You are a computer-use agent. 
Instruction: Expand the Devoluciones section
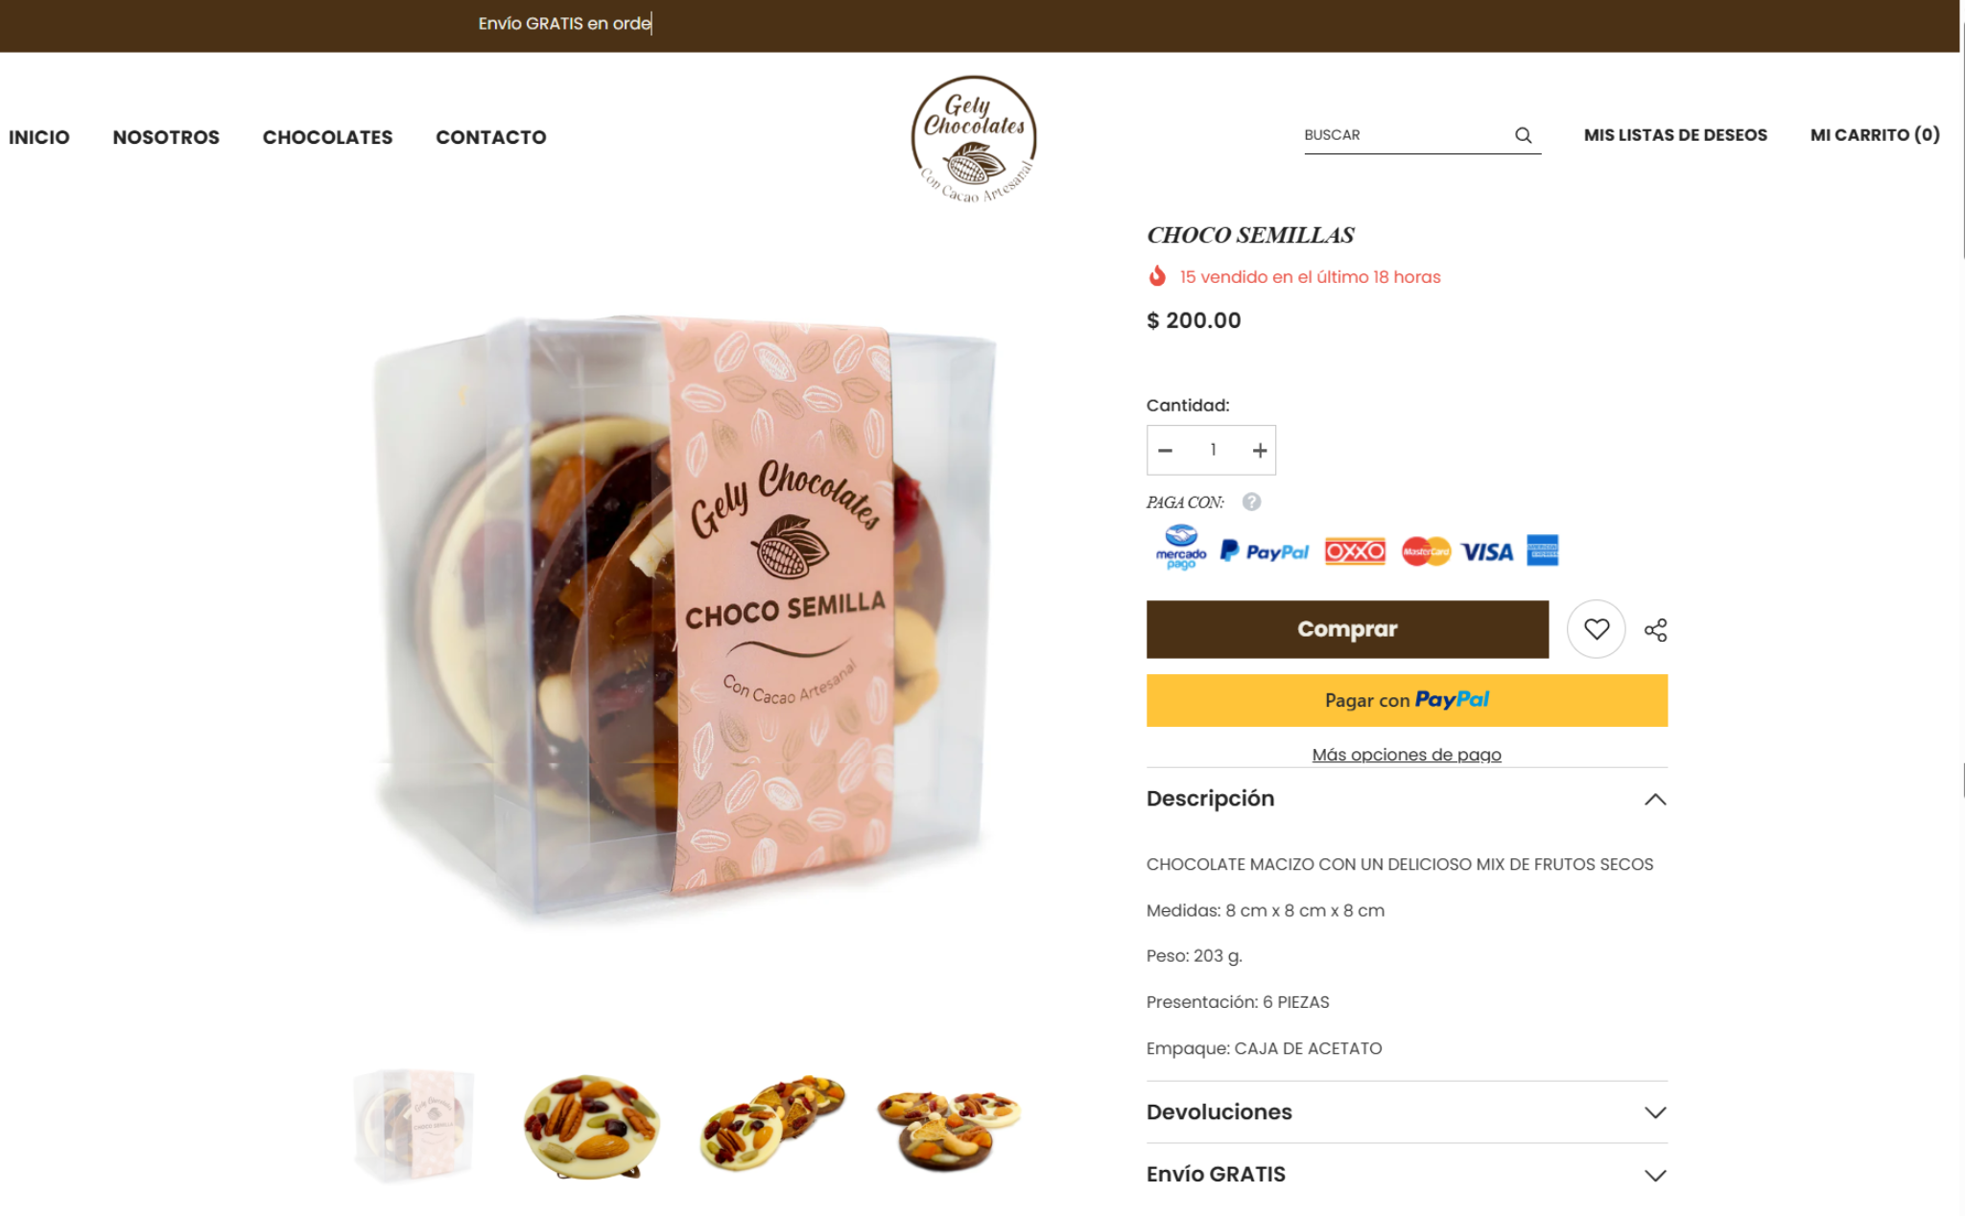(1407, 1112)
